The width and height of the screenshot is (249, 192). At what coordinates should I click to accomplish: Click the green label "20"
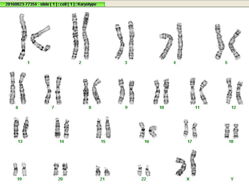coord(60,179)
